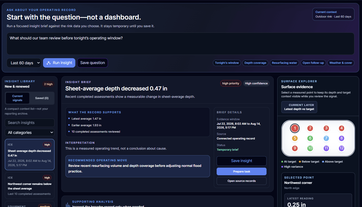Choose the Weather & cover suggestion chip
Viewport: 362px width, 207px height.
pos(341,63)
